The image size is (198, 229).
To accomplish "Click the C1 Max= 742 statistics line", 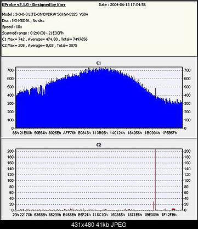I will (x=44, y=39).
